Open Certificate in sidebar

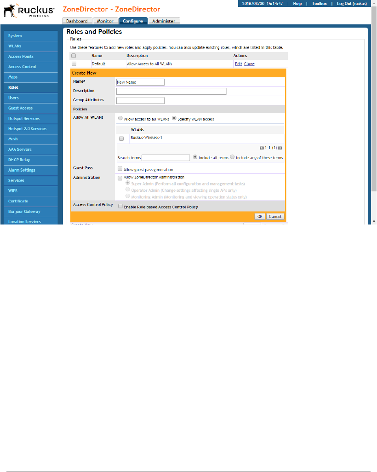coord(31,201)
